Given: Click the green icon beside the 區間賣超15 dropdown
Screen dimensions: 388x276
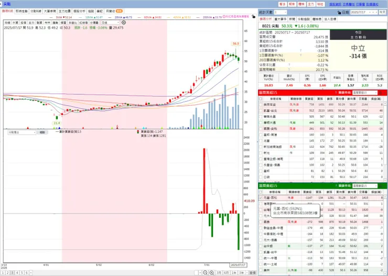Looking at the screenshot, I should point(380,185).
